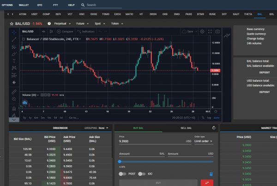Select the trend line drawing tool

click(14, 39)
